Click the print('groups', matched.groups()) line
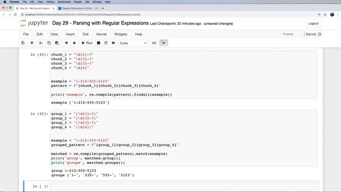This screenshot has height=192, width=341. point(88,163)
